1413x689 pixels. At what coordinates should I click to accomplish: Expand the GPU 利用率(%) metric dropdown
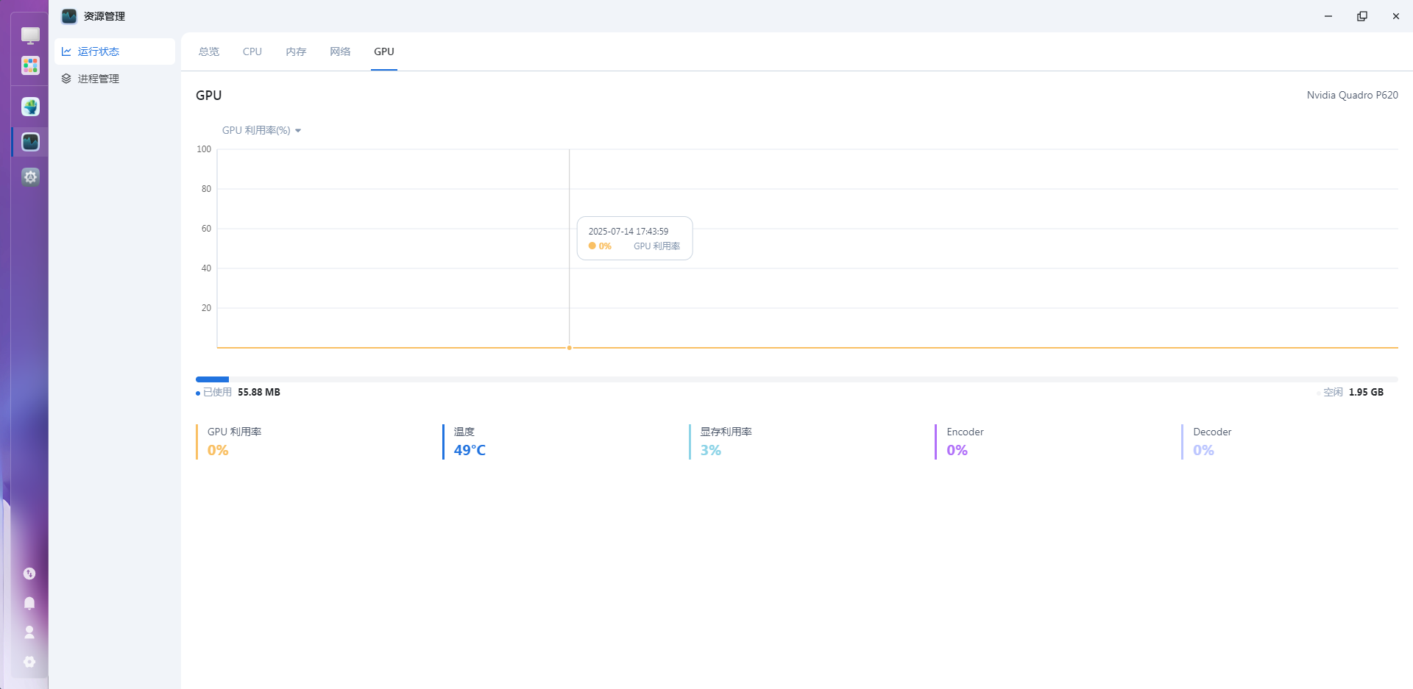click(262, 130)
